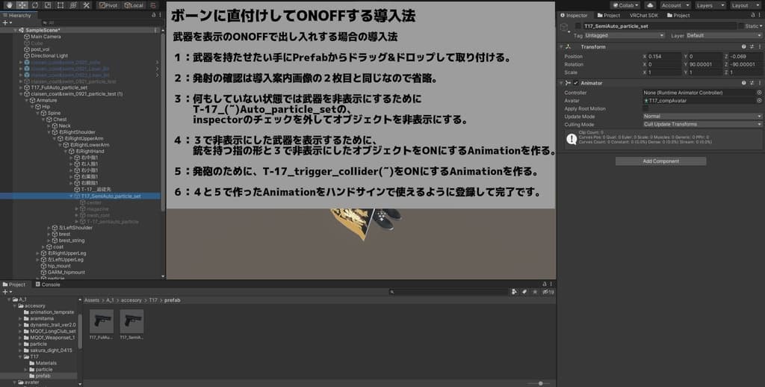The width and height of the screenshot is (765, 387).
Task: Lock the Project panel with the padlock
Action: [545, 284]
